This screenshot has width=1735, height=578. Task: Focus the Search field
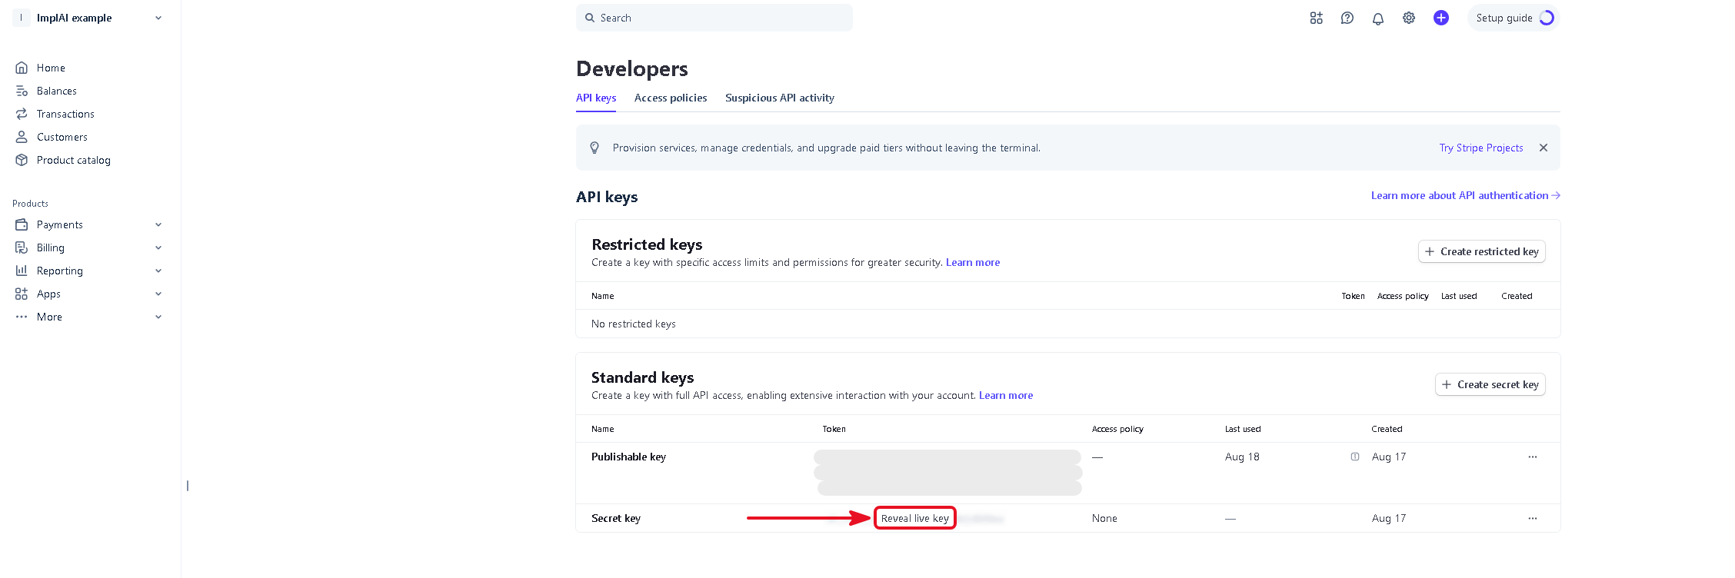pos(714,18)
